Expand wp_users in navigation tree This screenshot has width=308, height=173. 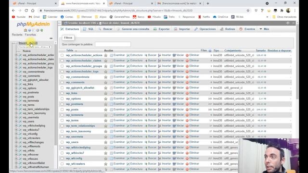[16, 122]
